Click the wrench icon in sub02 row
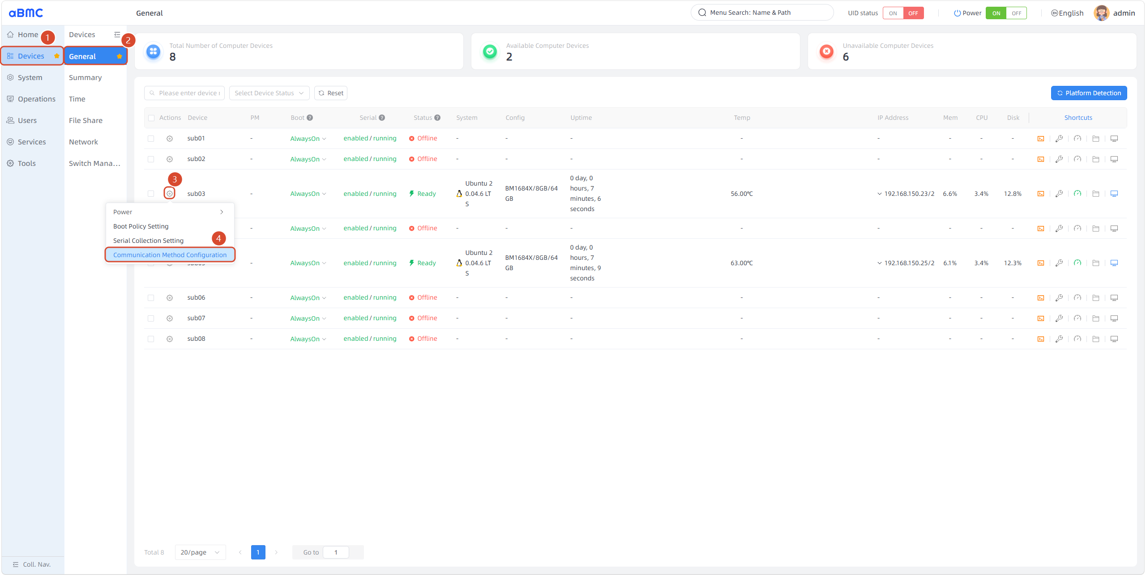This screenshot has height=576, width=1146. coord(1059,159)
